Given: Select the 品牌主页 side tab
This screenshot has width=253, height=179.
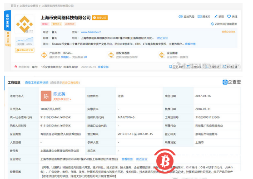Looking at the screenshot, I should click(8, 39).
